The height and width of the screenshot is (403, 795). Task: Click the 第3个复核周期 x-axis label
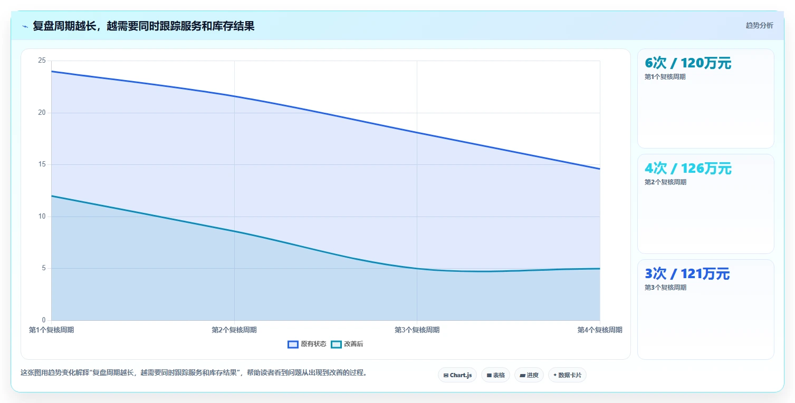coord(417,330)
